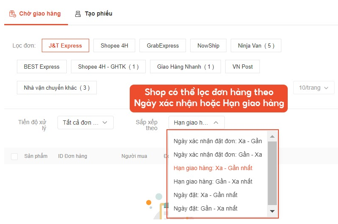
Task: Collapse the Sắp xếp theo dropdown
Action: tap(196, 123)
